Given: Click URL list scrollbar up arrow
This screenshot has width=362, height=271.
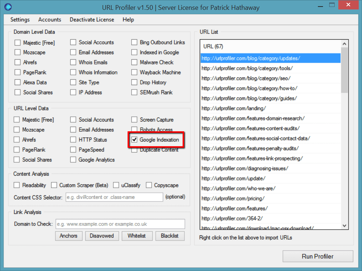Looking at the screenshot, I should pos(345,44).
